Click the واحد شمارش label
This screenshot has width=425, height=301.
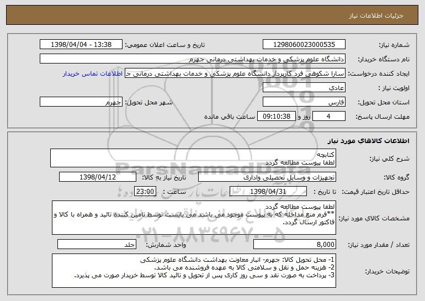pyautogui.click(x=166, y=245)
